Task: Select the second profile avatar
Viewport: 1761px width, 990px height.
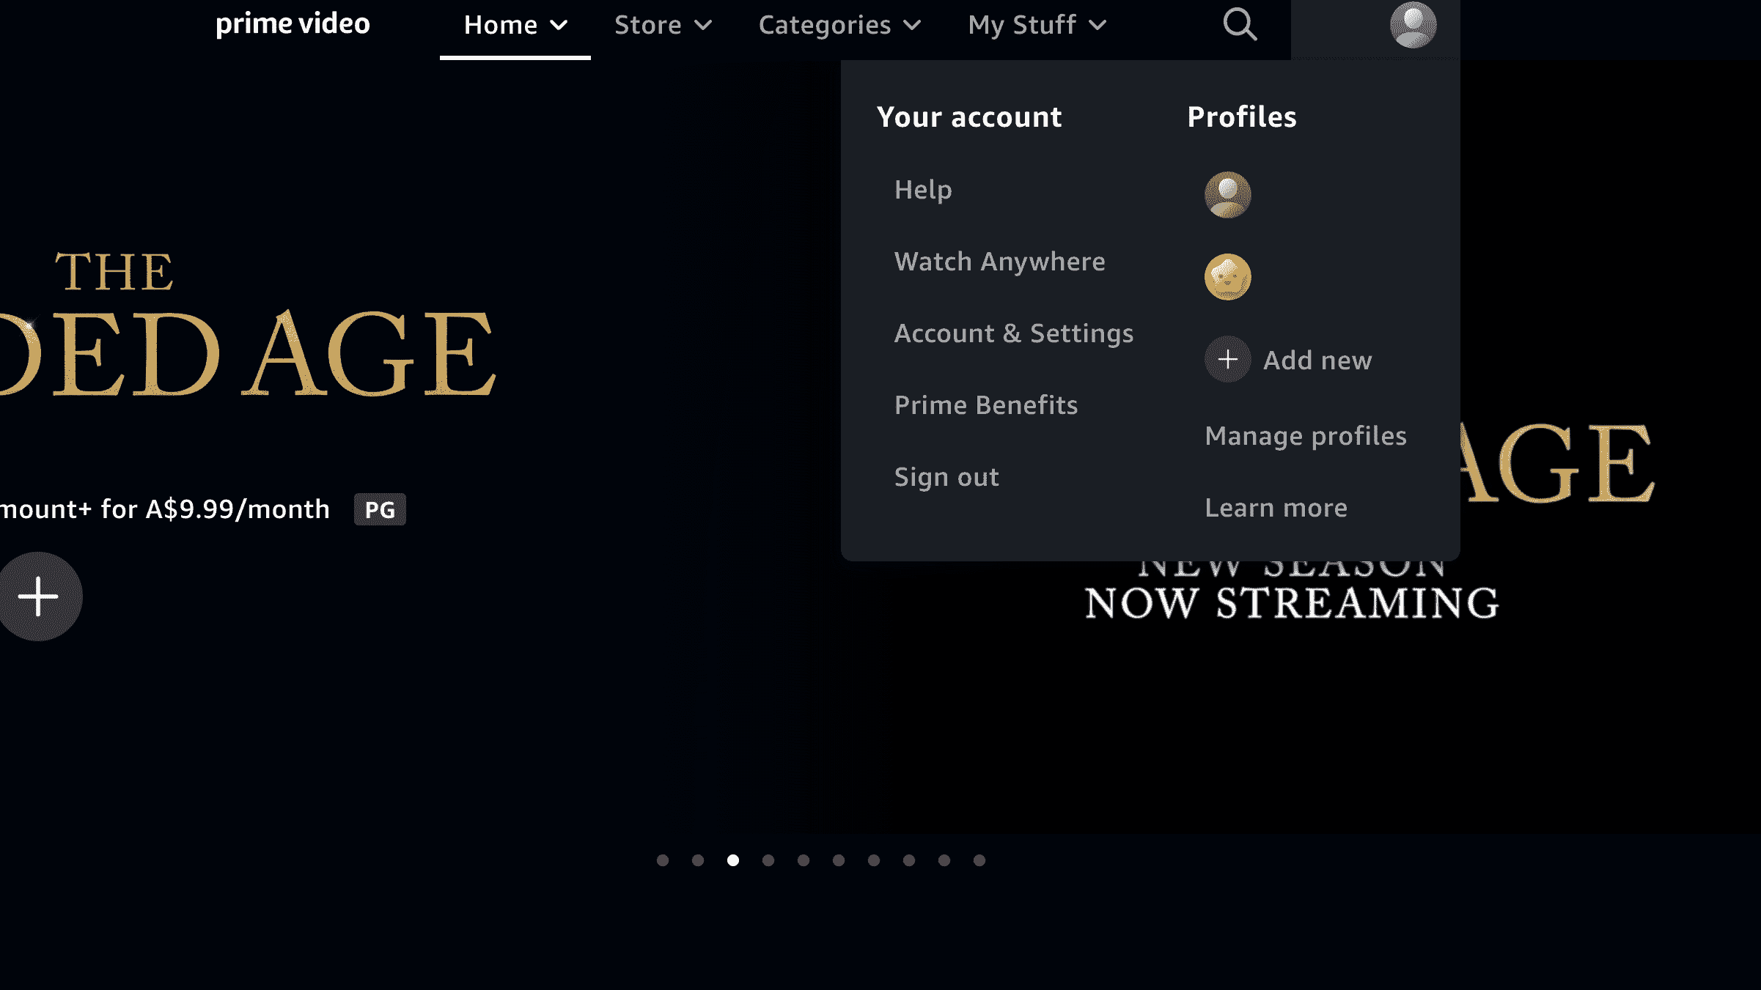Action: 1227,277
